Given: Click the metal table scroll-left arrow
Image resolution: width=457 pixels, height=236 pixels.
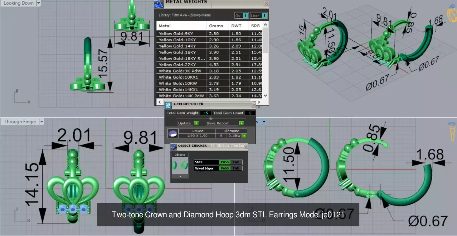Looking at the screenshot, I should (x=160, y=102).
